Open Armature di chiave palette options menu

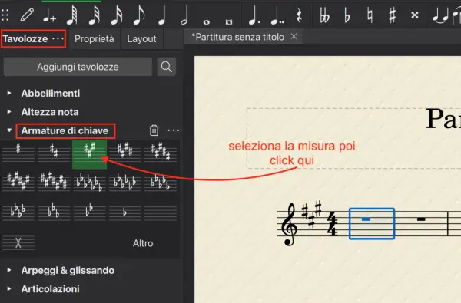coord(173,130)
